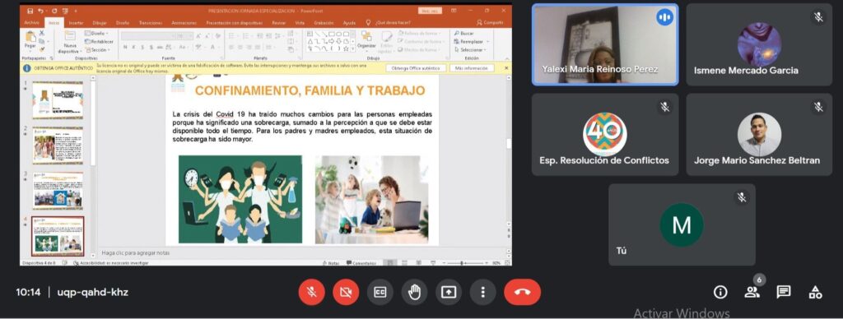Leave the call with red hang-up button
Image resolution: width=843 pixels, height=319 pixels.
click(522, 292)
